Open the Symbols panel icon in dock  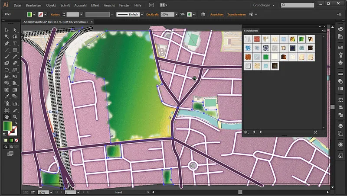pos(340,62)
